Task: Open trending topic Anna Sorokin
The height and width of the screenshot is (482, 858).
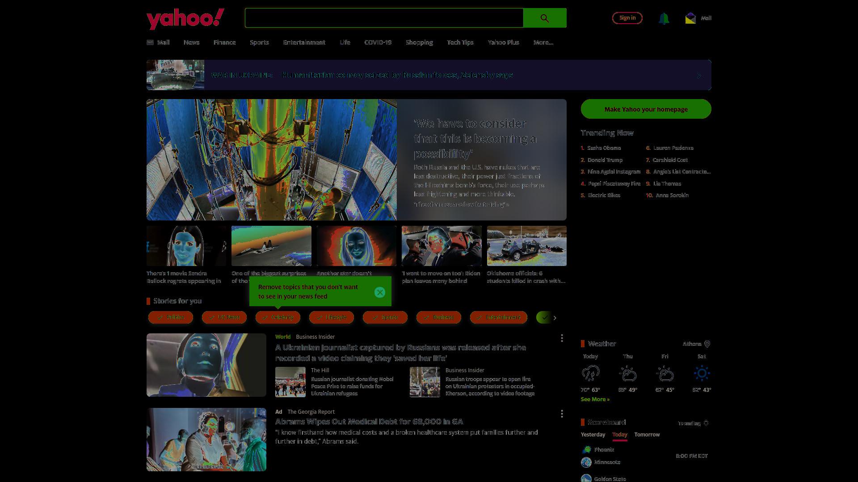Action: tap(672, 195)
